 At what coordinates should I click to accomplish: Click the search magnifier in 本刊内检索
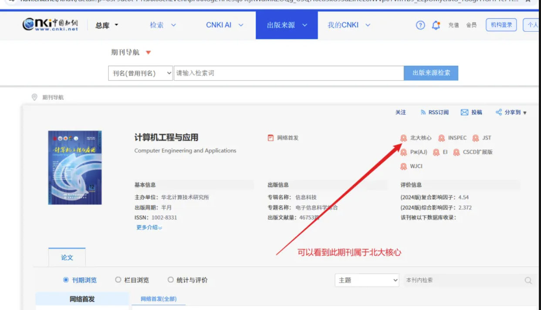(x=528, y=280)
